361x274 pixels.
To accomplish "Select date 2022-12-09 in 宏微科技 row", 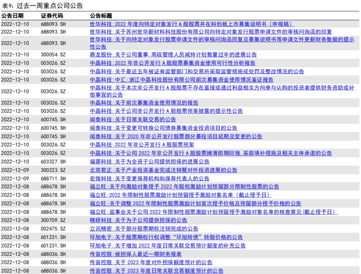I will pos(15,179).
